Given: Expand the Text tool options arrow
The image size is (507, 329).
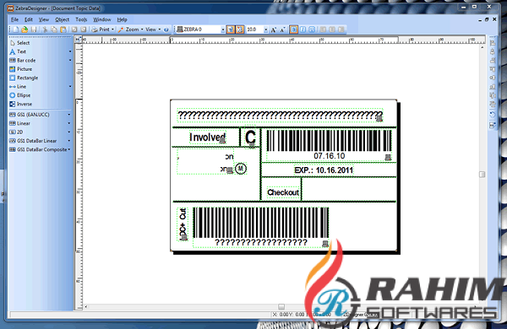Looking at the screenshot, I should coord(70,51).
